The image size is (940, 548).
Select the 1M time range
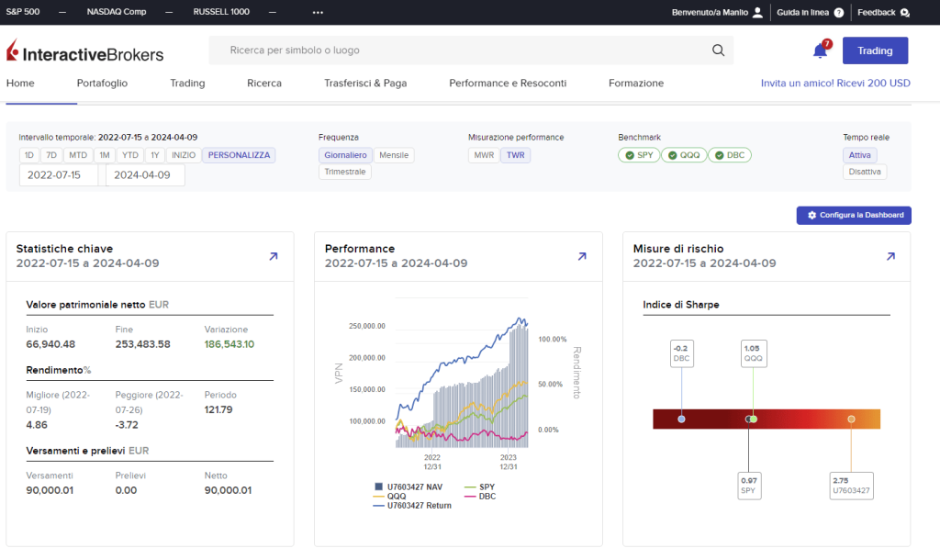click(105, 155)
